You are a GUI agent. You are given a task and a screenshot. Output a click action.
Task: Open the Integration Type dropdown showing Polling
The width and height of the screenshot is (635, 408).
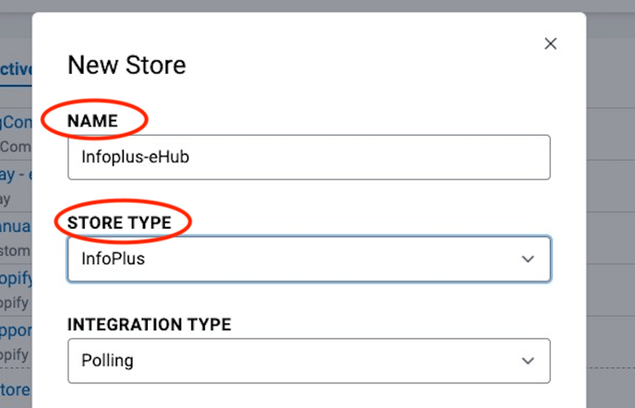point(309,361)
